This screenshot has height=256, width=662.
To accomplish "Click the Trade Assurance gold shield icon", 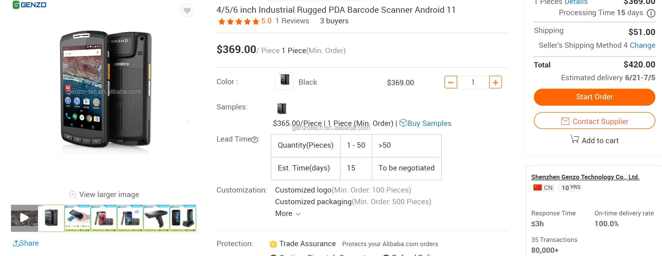I will [x=273, y=244].
